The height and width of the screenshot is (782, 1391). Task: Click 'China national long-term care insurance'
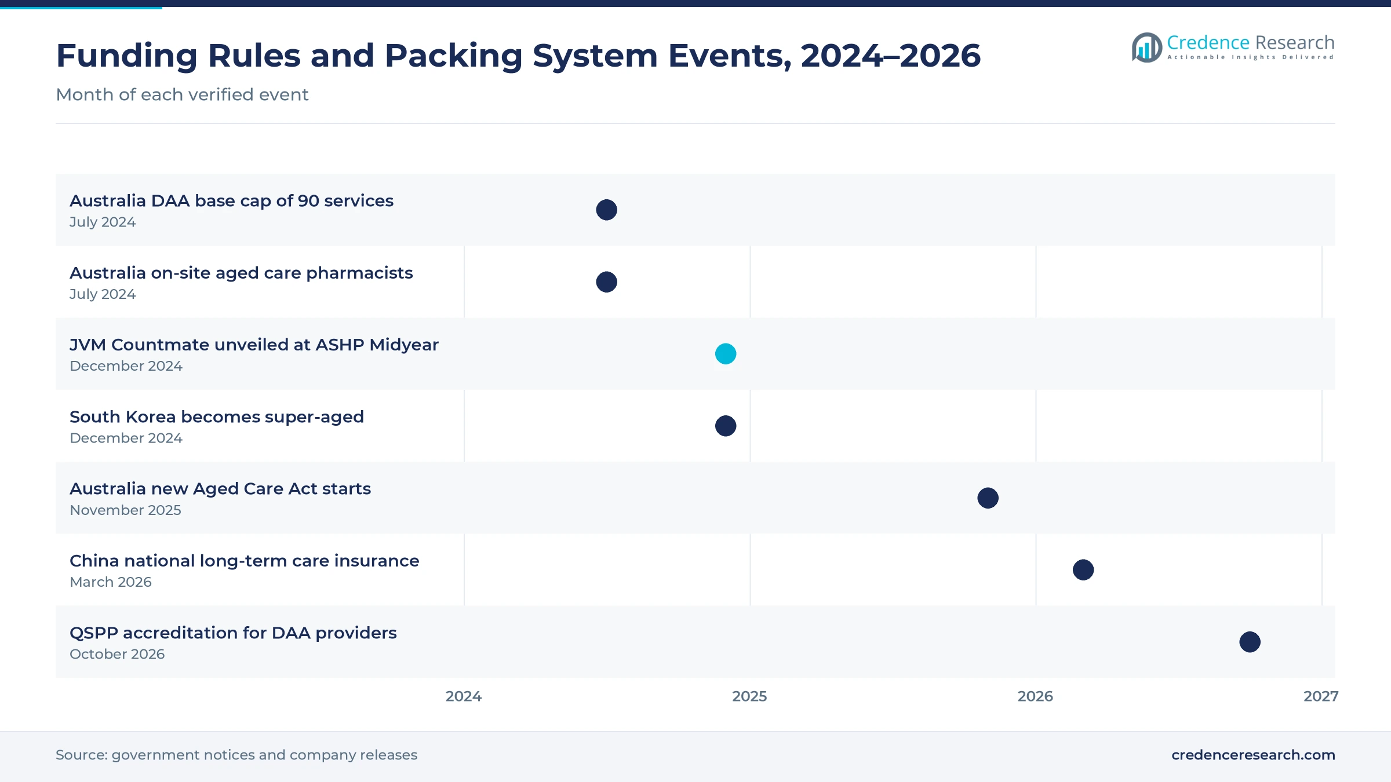(244, 561)
